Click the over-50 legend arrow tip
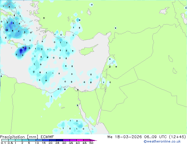 pyautogui.click(x=93, y=140)
